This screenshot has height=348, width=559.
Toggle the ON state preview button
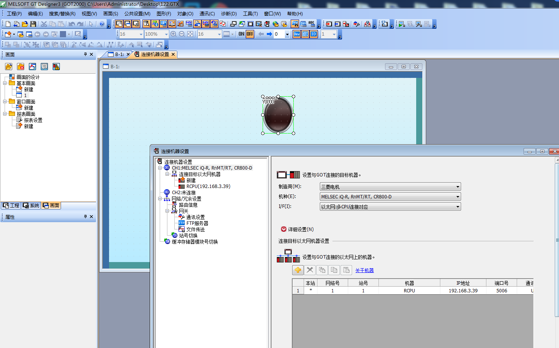coord(241,34)
